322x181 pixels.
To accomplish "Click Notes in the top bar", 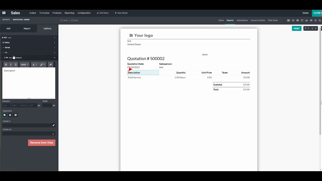I will tap(305, 13).
